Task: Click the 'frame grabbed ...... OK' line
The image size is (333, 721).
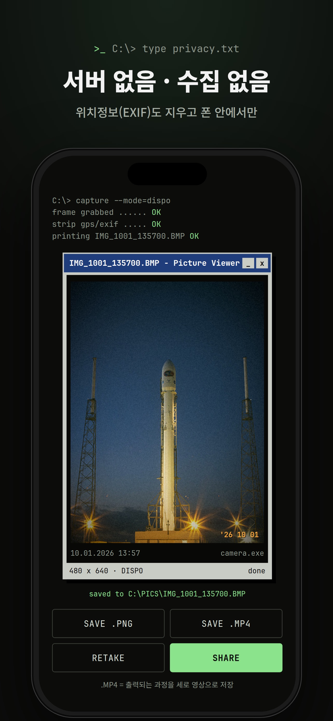Action: [x=107, y=213]
